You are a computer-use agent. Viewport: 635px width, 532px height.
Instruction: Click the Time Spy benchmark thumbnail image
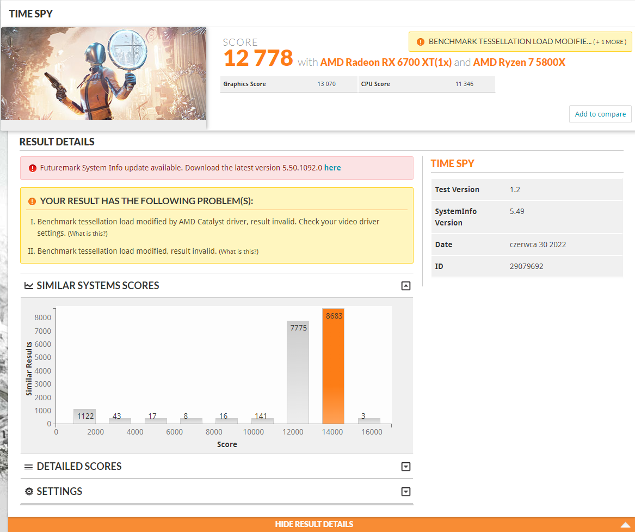(x=104, y=74)
